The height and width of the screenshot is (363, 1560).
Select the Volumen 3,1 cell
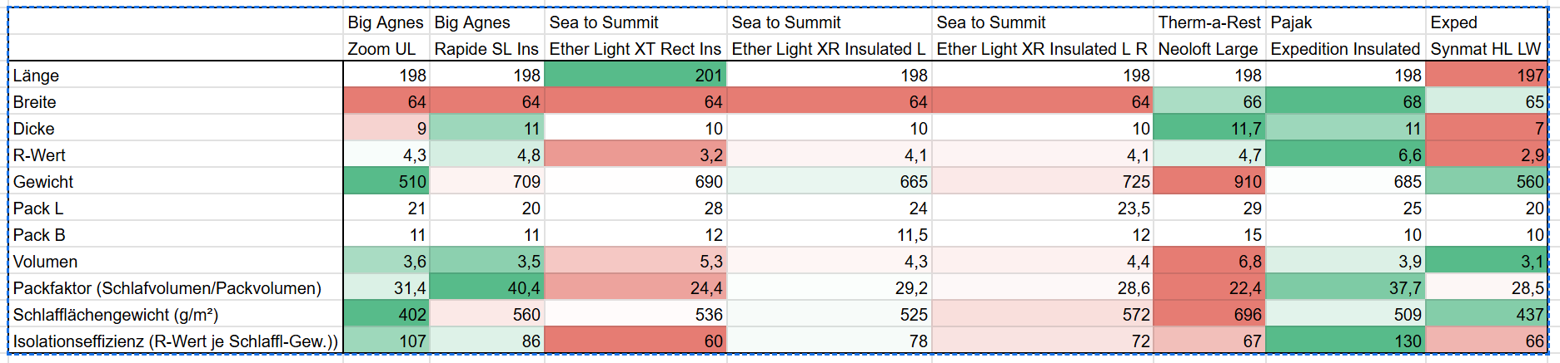pyautogui.click(x=1487, y=261)
